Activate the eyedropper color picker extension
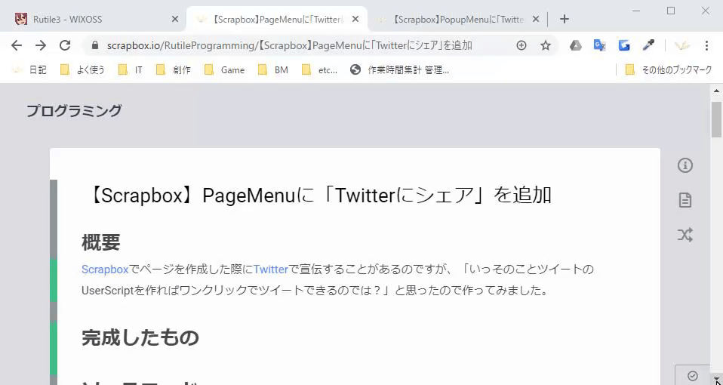This screenshot has height=385, width=723. [648, 45]
